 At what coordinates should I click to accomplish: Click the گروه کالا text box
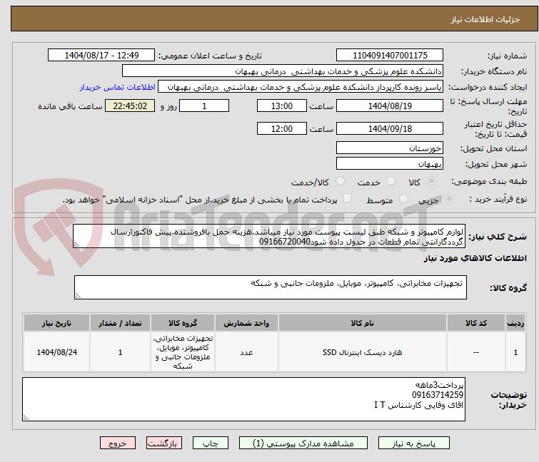[271, 287]
